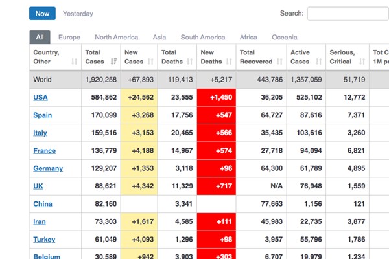Image resolution: width=389 pixels, height=259 pixels.
Task: Click in the Search input field
Action: 347,14
